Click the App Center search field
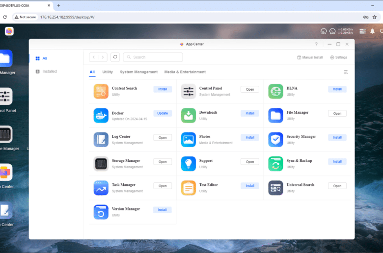This screenshot has height=253, width=383. (x=153, y=57)
